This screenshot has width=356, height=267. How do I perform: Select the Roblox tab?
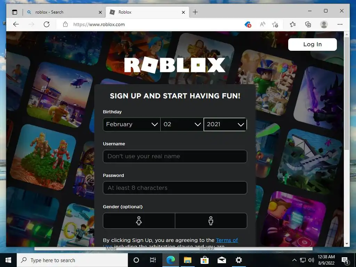point(147,12)
